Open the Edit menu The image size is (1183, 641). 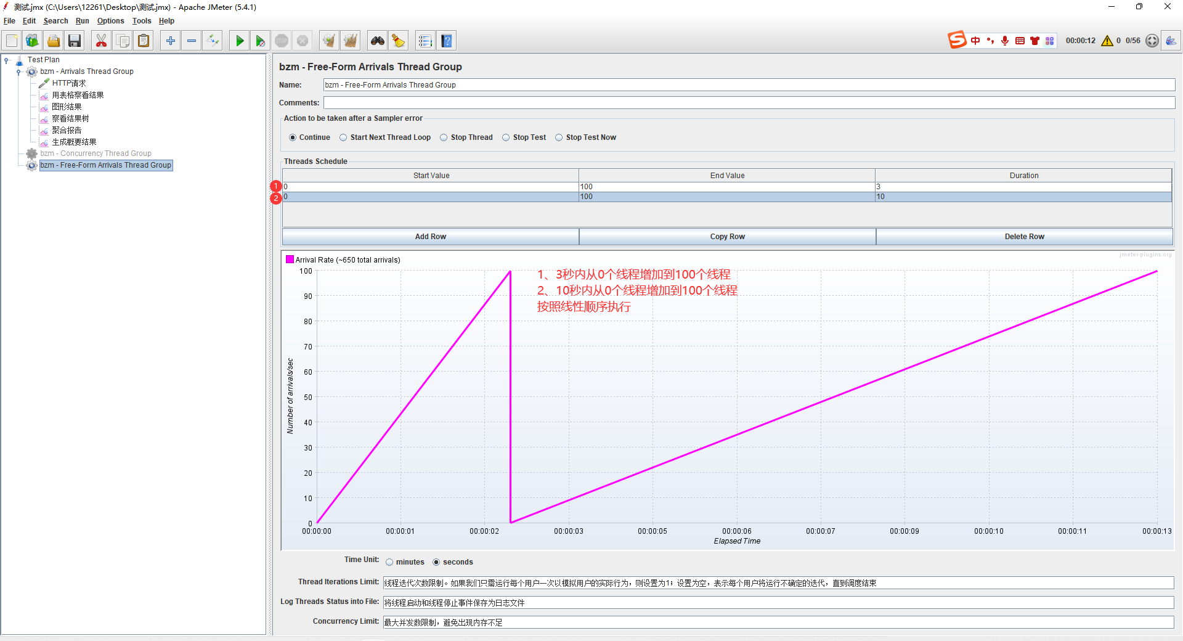click(x=29, y=21)
